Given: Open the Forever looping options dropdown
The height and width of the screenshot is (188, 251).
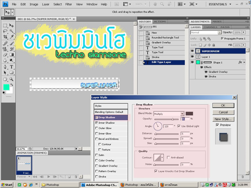Looking at the screenshot, I should click(x=29, y=177).
